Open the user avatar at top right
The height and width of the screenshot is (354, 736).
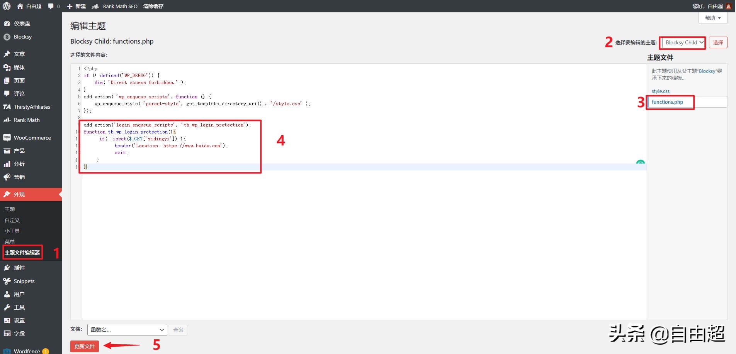[x=728, y=6]
